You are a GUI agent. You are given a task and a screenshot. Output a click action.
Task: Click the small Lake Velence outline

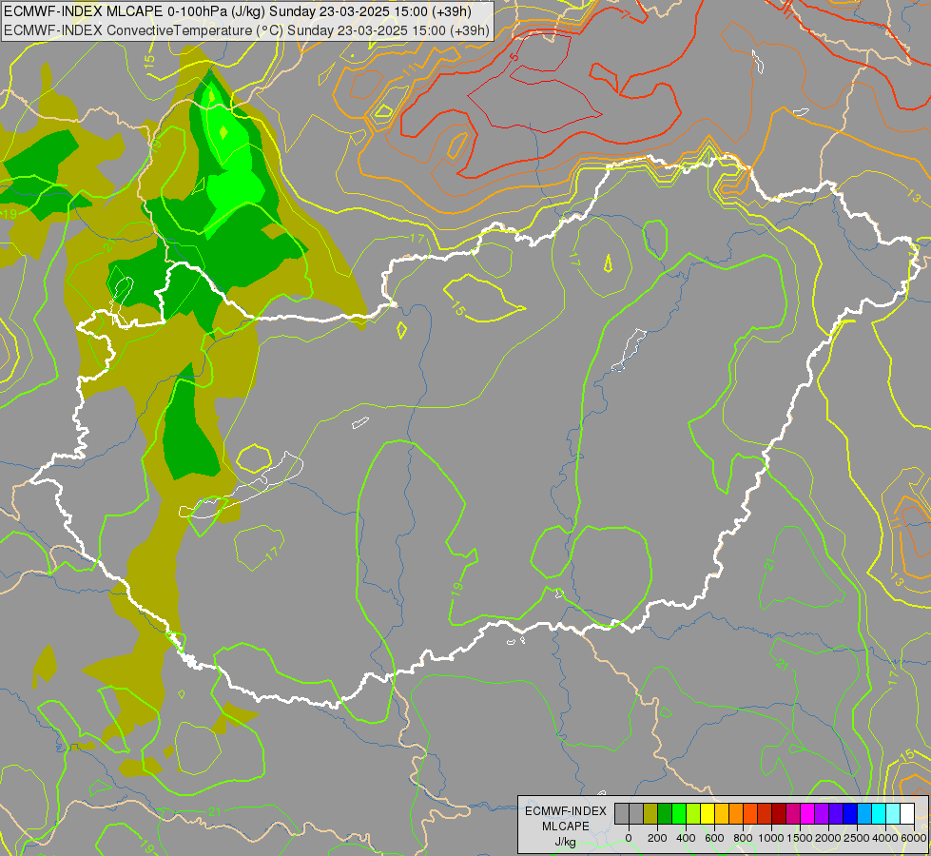pos(359,423)
